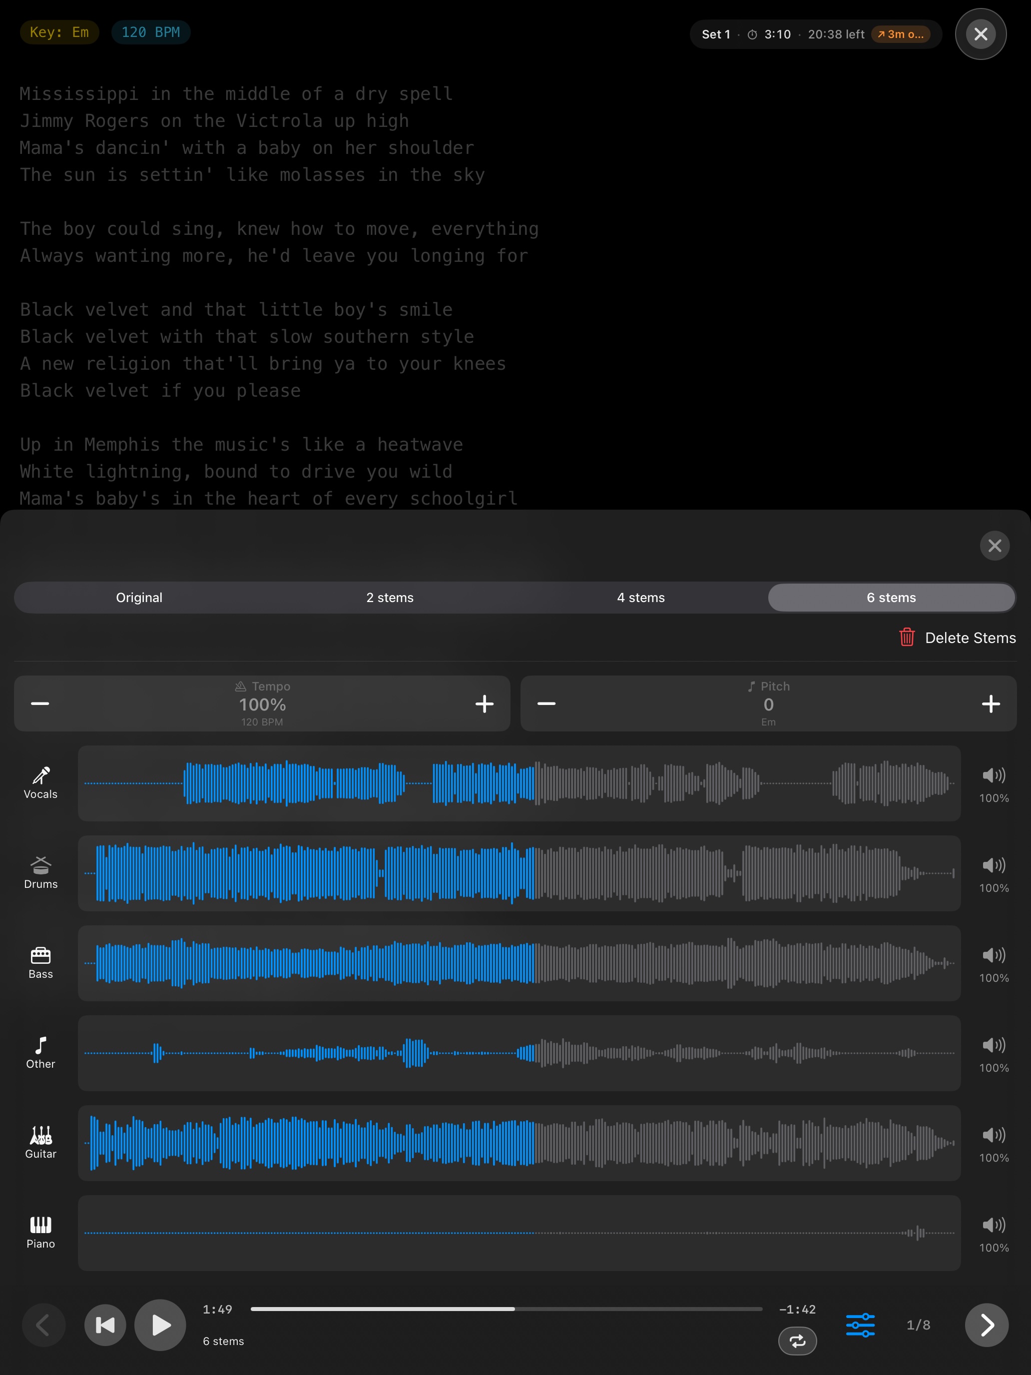
Task: Seek on the playback progress bar
Action: coord(506,1309)
